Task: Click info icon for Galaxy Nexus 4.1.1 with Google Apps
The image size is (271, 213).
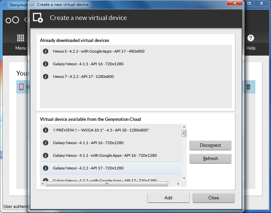Action: tap(46, 155)
